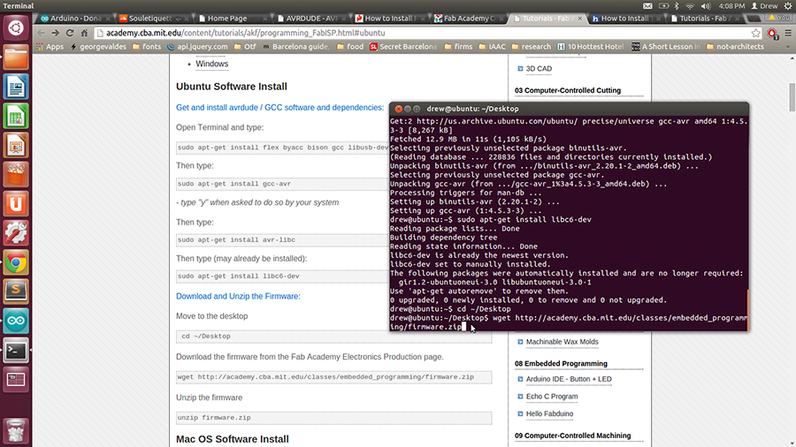Launch LibreOffice Writer from launcher
The width and height of the screenshot is (796, 447).
[16, 87]
